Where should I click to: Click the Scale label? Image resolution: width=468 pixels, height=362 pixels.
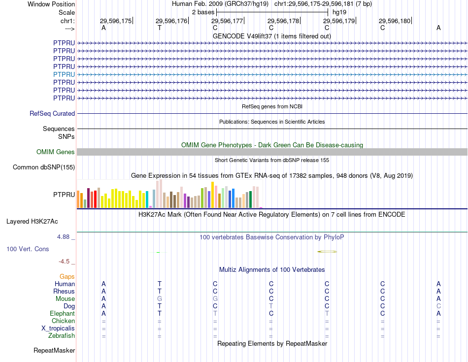[x=67, y=12]
